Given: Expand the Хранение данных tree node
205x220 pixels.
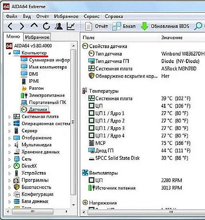Looking at the screenshot, I should 10,152.
